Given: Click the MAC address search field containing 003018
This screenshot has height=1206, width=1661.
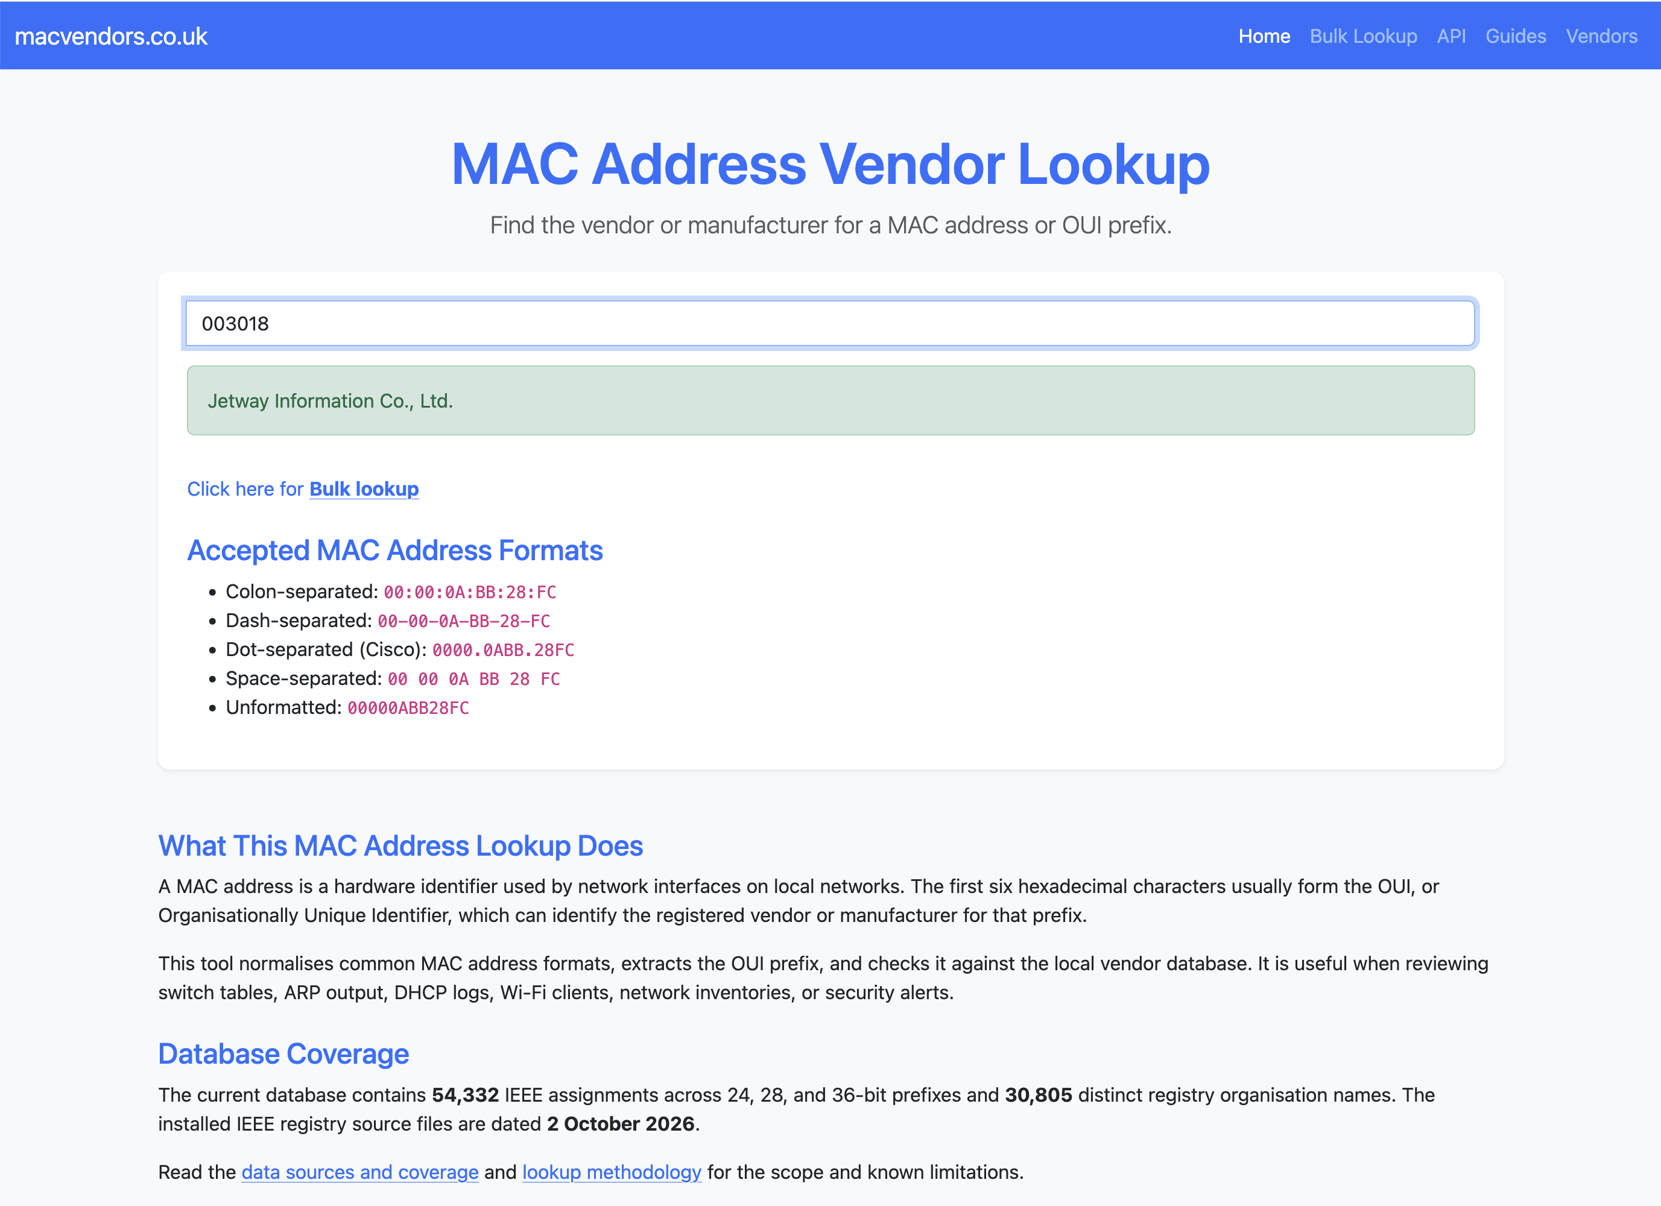Looking at the screenshot, I should click(830, 323).
